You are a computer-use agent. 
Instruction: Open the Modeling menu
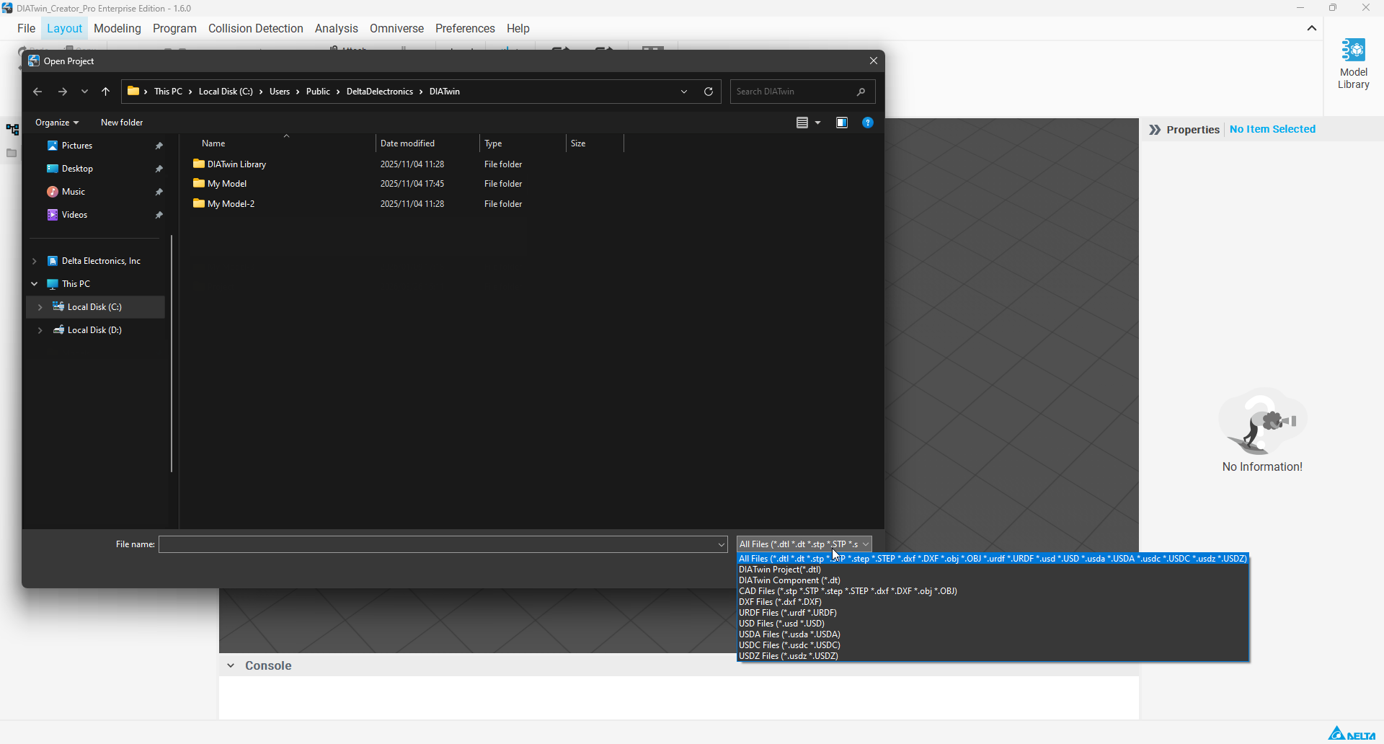click(x=117, y=28)
